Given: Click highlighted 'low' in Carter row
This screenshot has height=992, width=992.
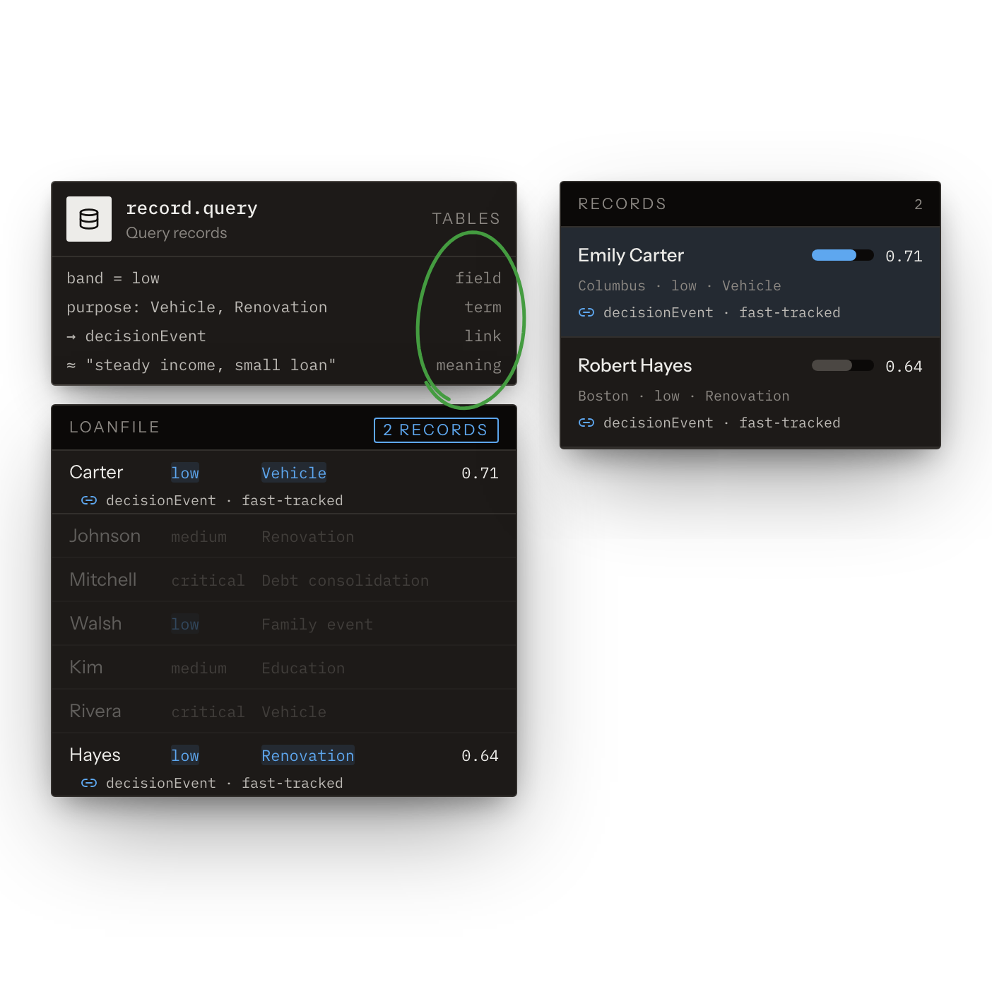Looking at the screenshot, I should pos(185,473).
